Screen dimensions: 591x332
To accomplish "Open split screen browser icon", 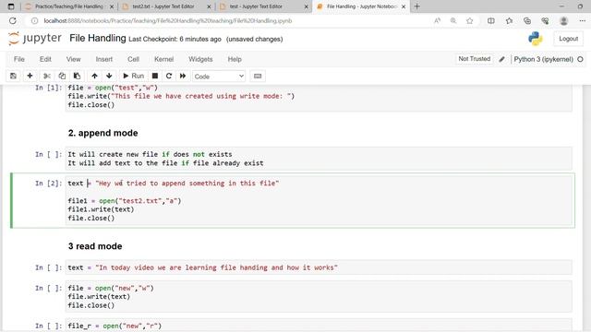I will click(x=490, y=20).
